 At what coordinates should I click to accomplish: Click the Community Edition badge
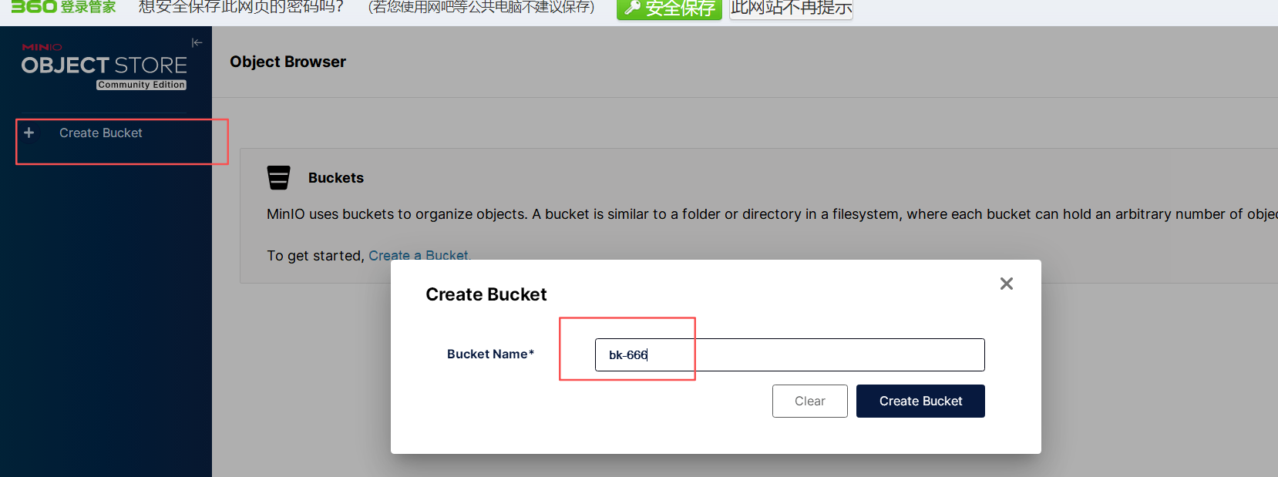[141, 85]
